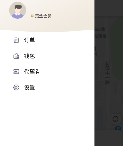
Task: Tap the locate-me crosshair button on map
Action: 115,119
